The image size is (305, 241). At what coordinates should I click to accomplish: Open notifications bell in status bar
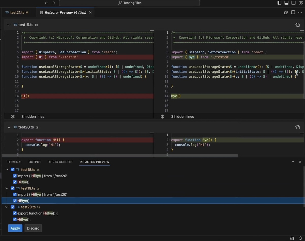point(300,238)
